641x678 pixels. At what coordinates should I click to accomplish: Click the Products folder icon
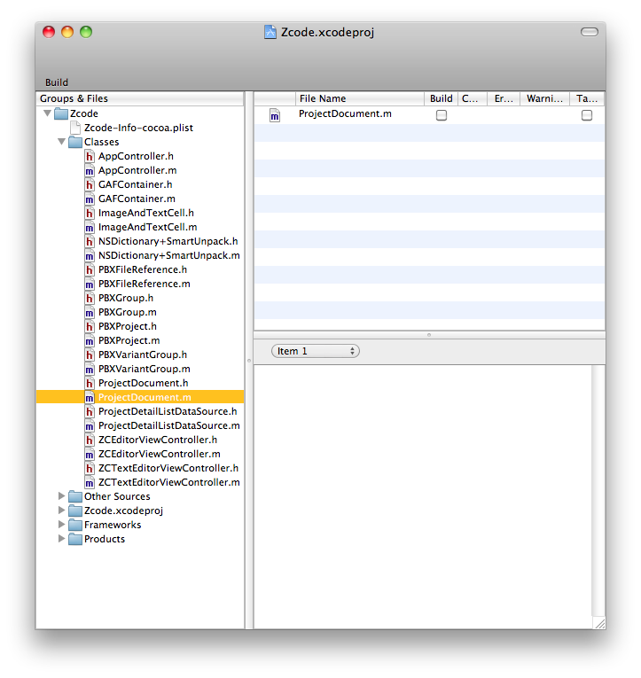tap(75, 539)
